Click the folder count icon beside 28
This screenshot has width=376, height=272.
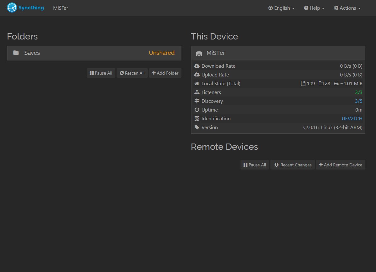pos(321,83)
